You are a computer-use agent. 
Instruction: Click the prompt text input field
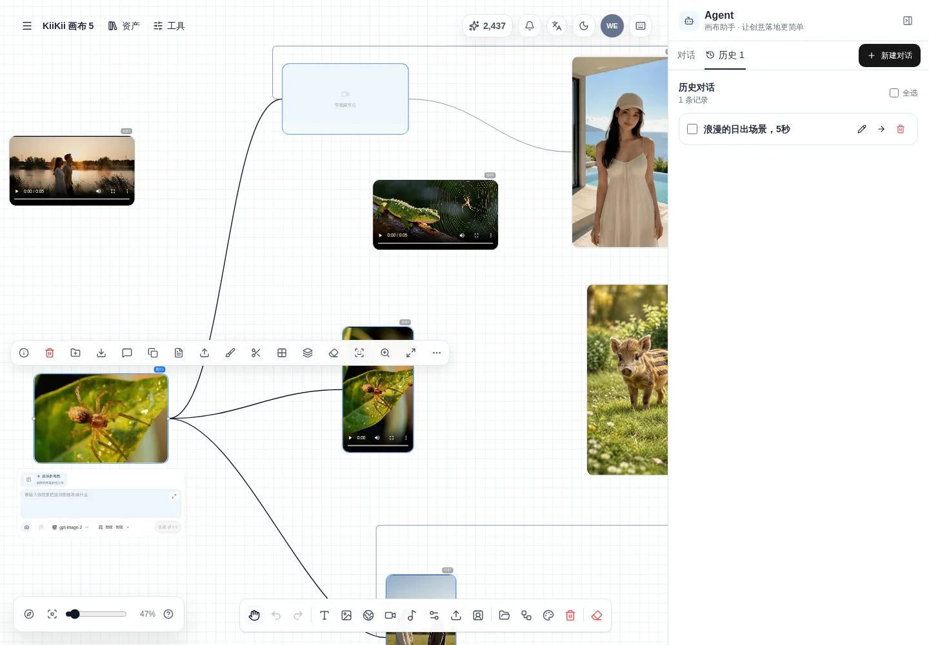point(101,503)
